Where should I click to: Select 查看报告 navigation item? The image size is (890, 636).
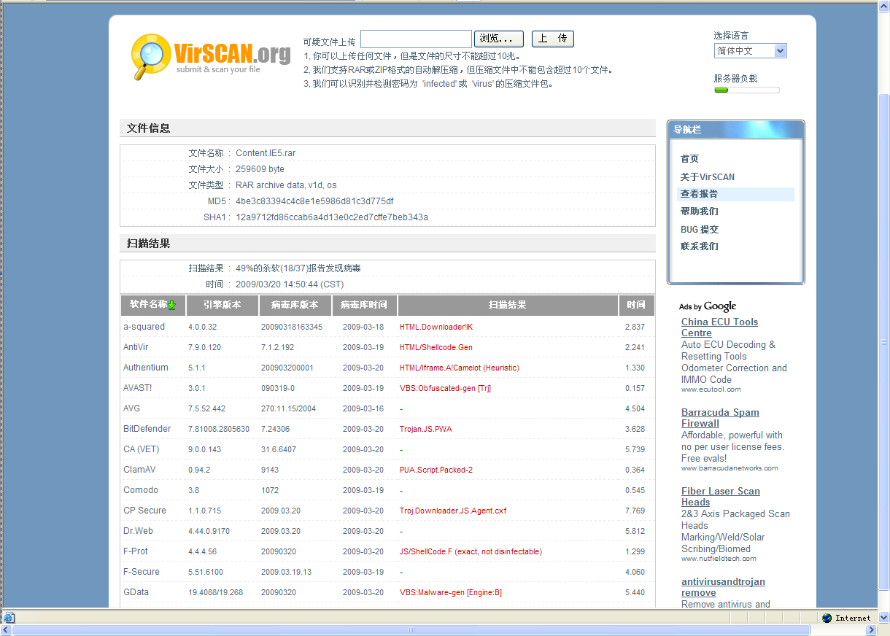[699, 194]
